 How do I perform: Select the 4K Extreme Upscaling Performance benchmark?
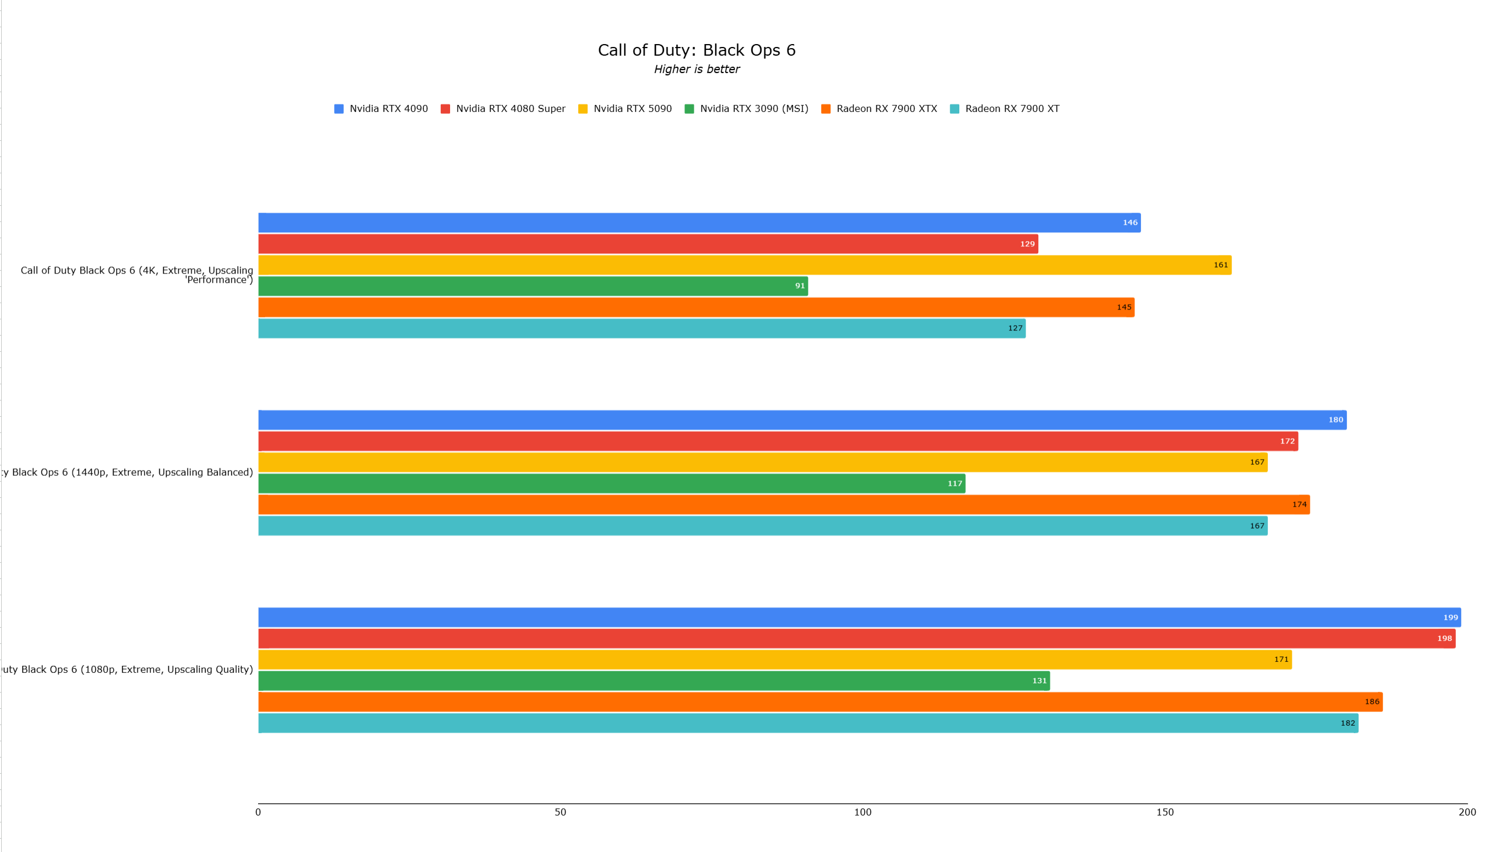(x=136, y=274)
